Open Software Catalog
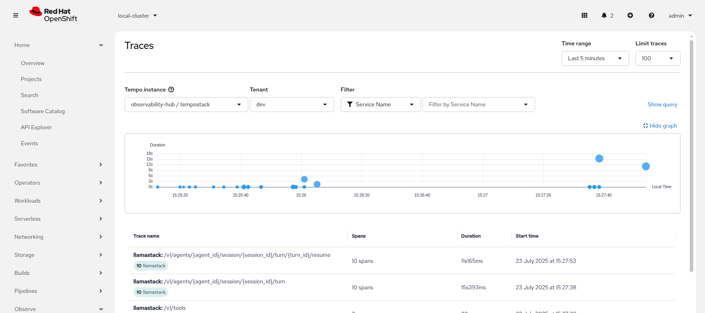 coord(43,111)
